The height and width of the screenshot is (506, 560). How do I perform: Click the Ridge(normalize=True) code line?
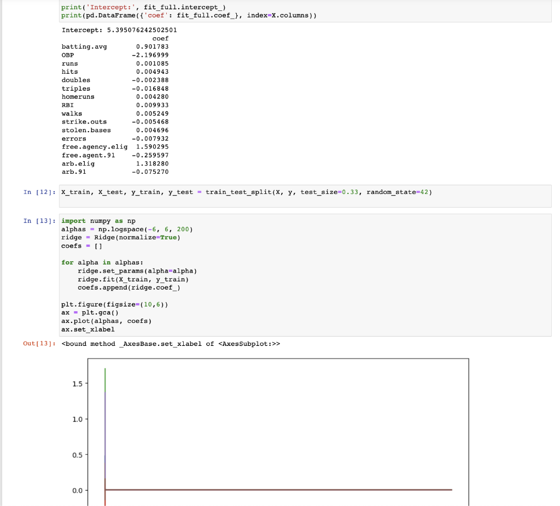click(121, 237)
